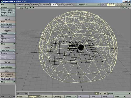
Task: Click the Grid 500 mm readout
Action: point(8,97)
